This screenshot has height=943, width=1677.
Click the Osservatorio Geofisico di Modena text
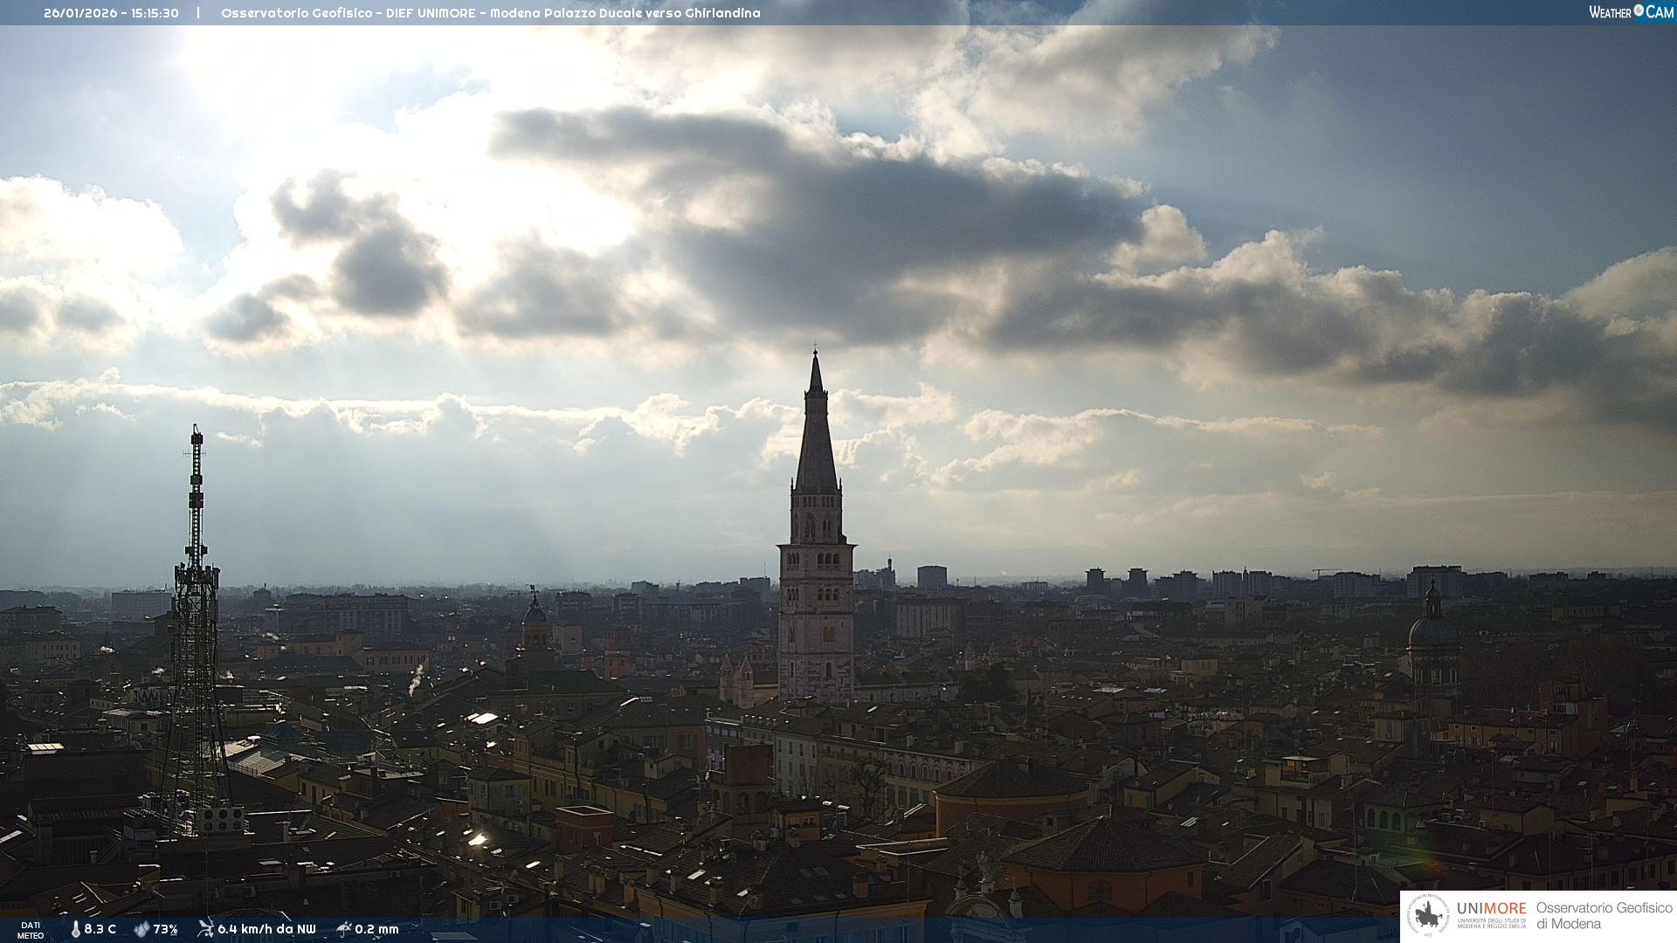pos(1604,916)
